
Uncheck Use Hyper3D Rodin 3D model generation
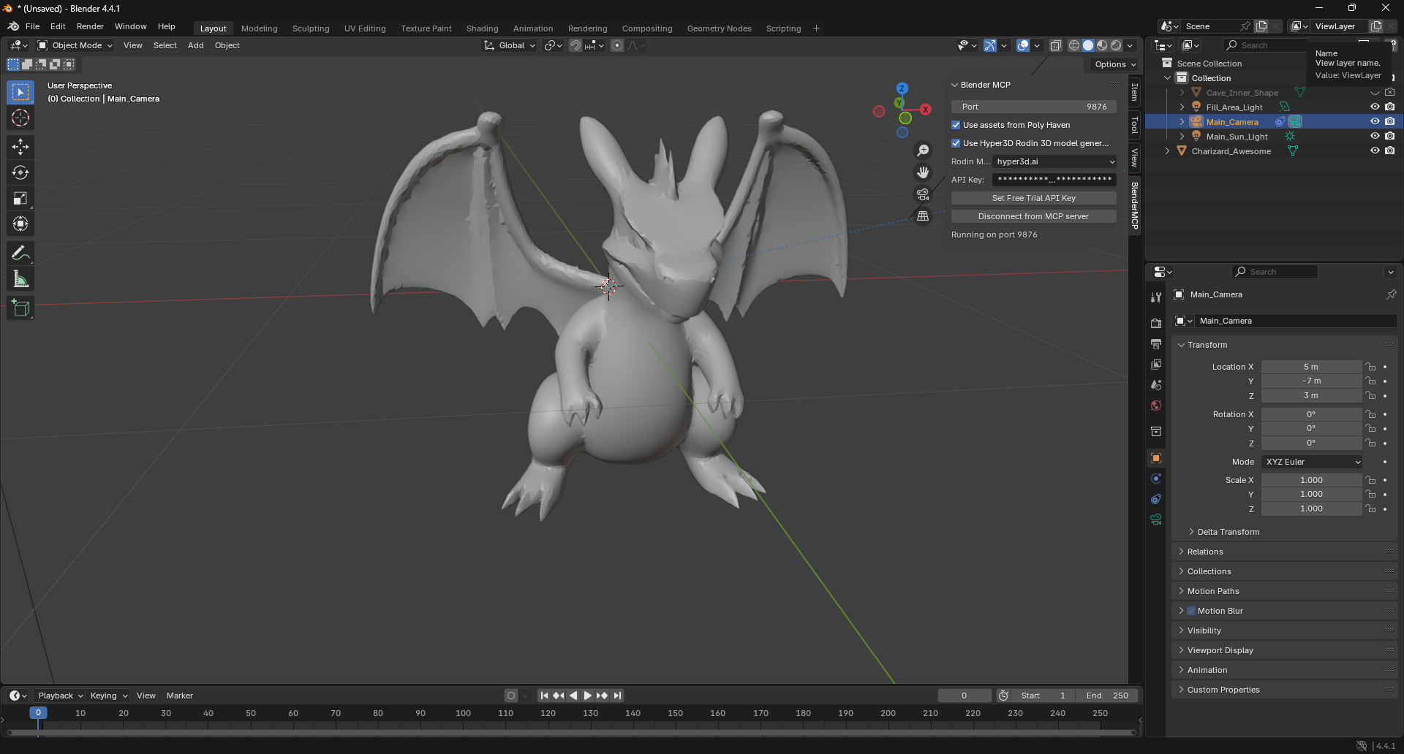pos(956,143)
